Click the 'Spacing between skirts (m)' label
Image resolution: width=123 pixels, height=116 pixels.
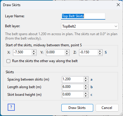click(28, 79)
